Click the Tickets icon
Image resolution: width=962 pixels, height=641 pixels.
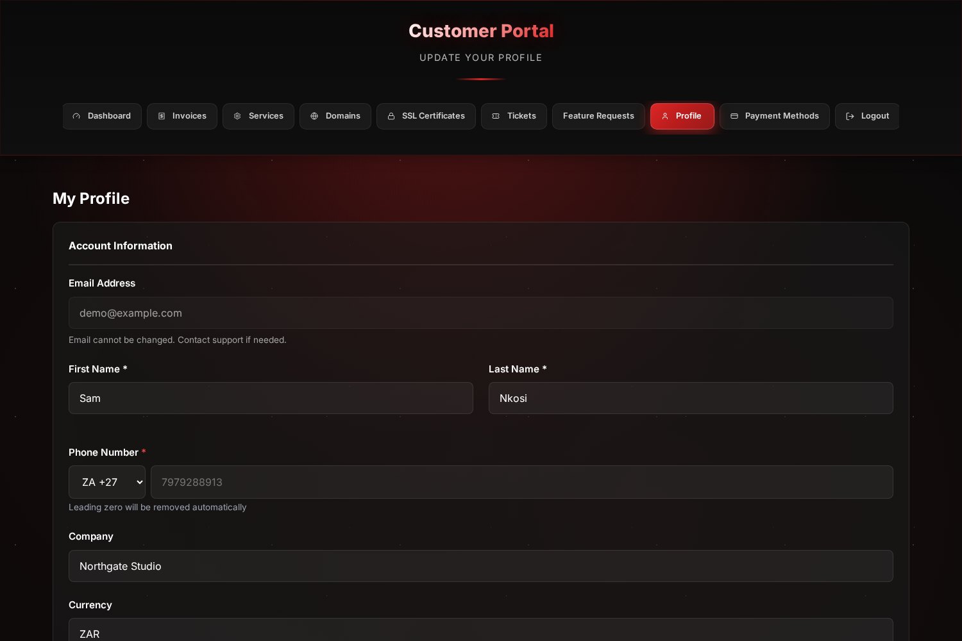pos(496,116)
